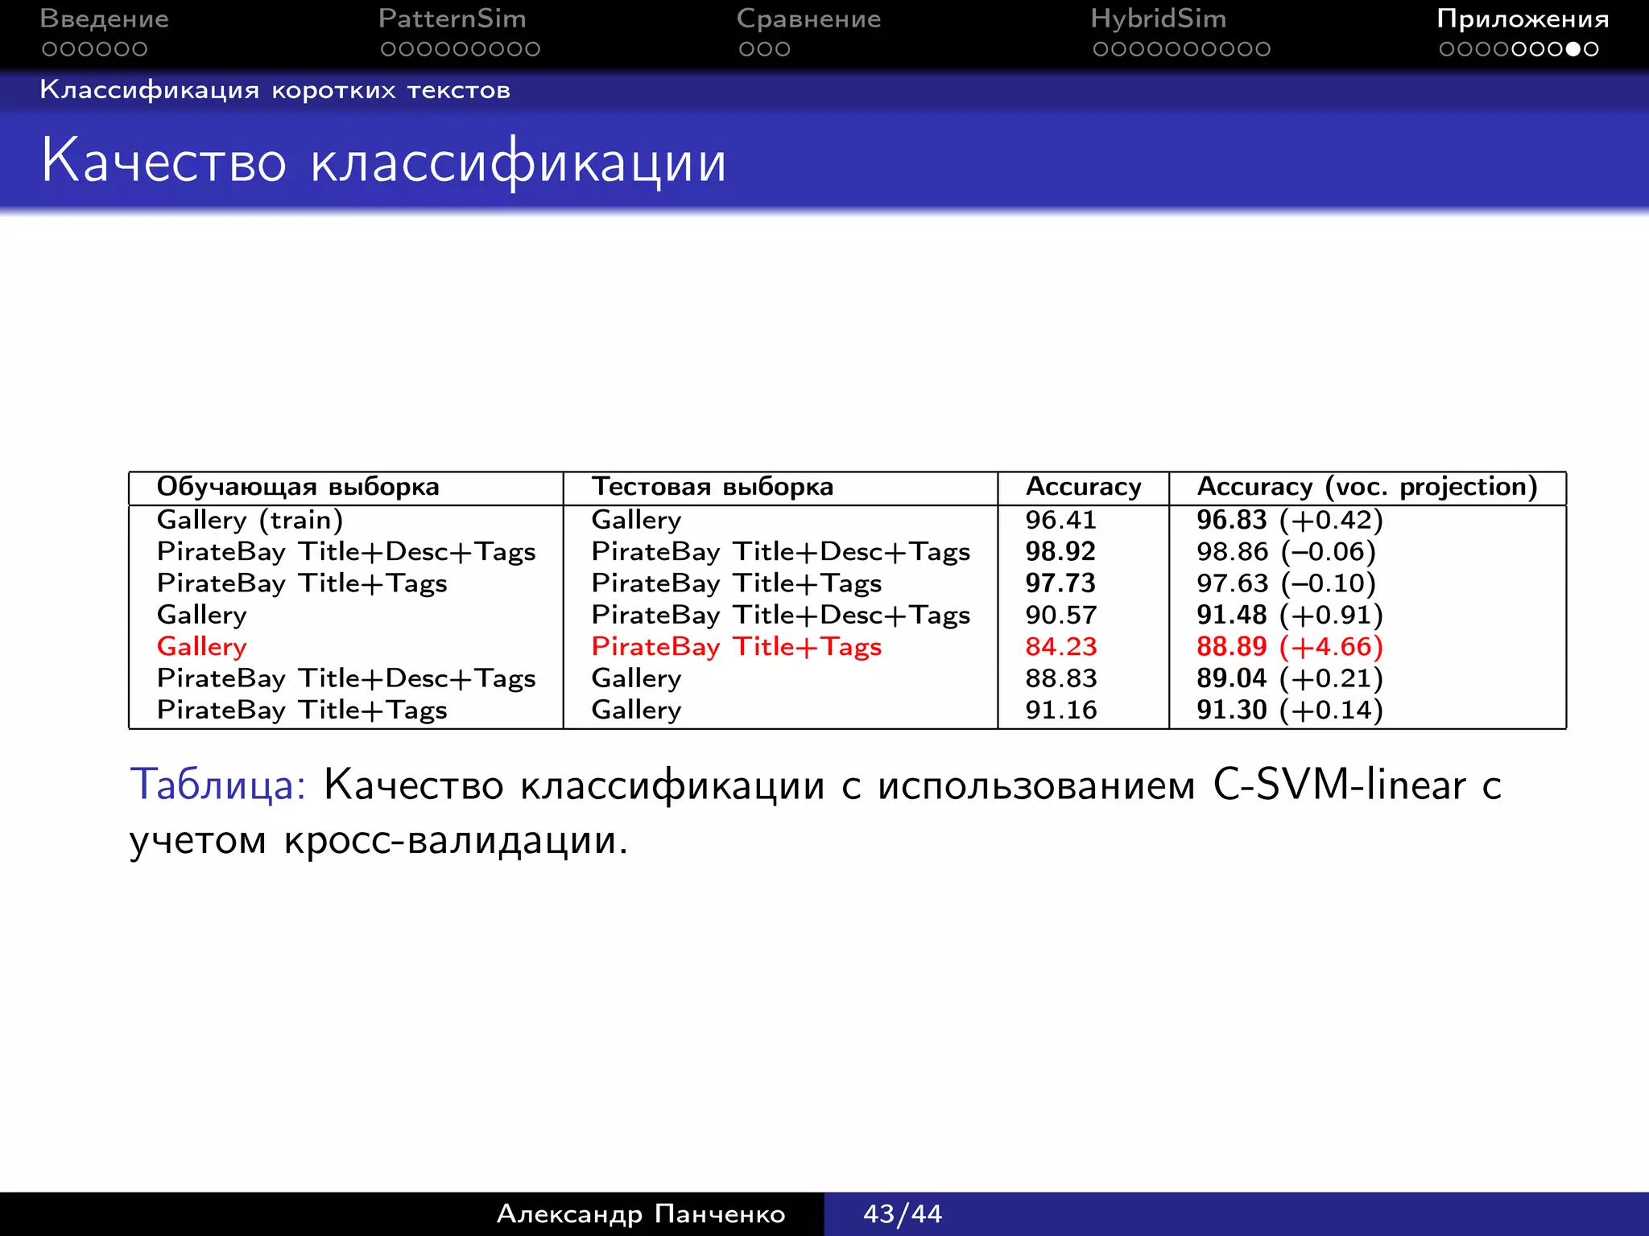The width and height of the screenshot is (1649, 1236).
Task: Click the first navigation dot under Введение
Action: coord(49,49)
